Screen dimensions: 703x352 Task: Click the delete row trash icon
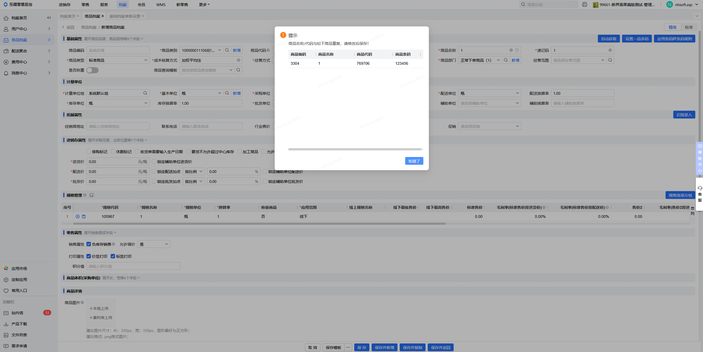84,216
